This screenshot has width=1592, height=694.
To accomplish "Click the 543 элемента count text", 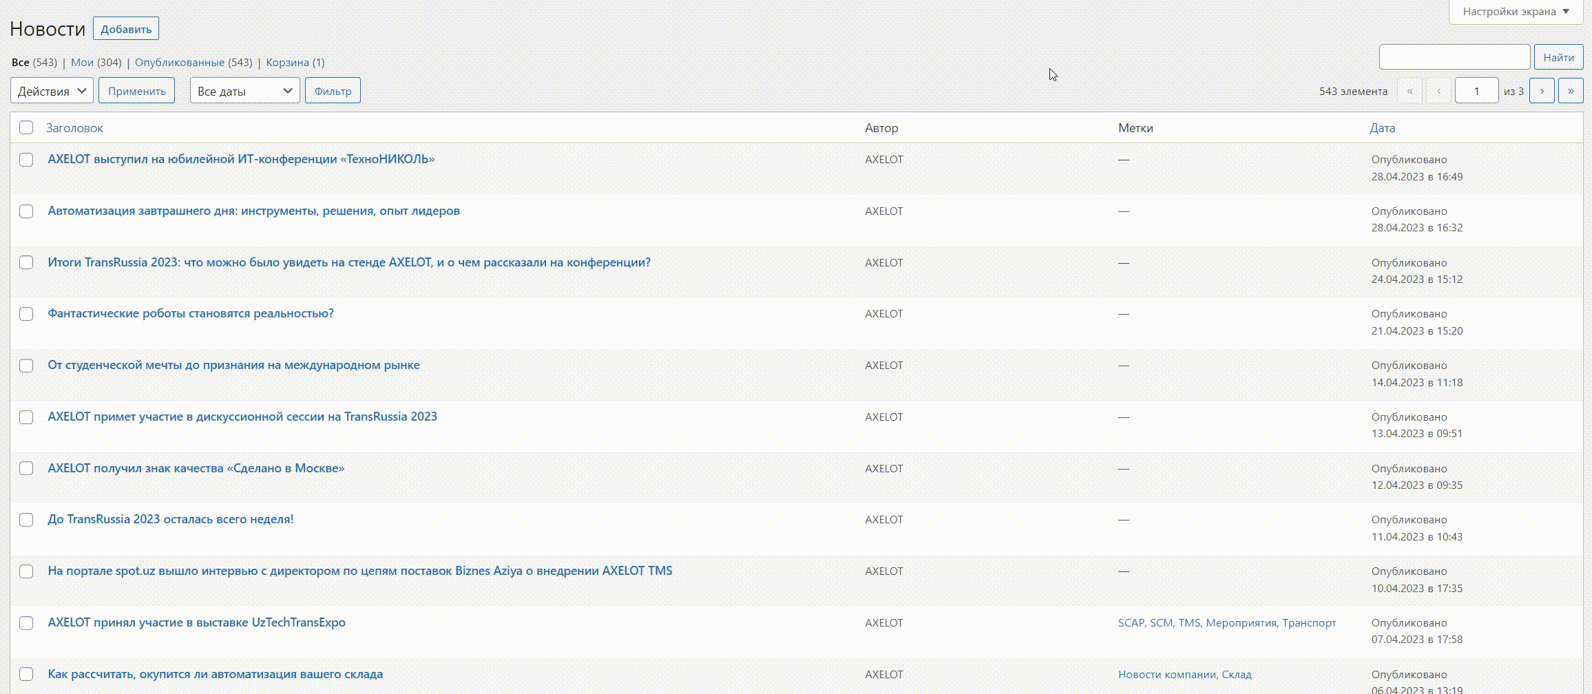I will pyautogui.click(x=1353, y=91).
